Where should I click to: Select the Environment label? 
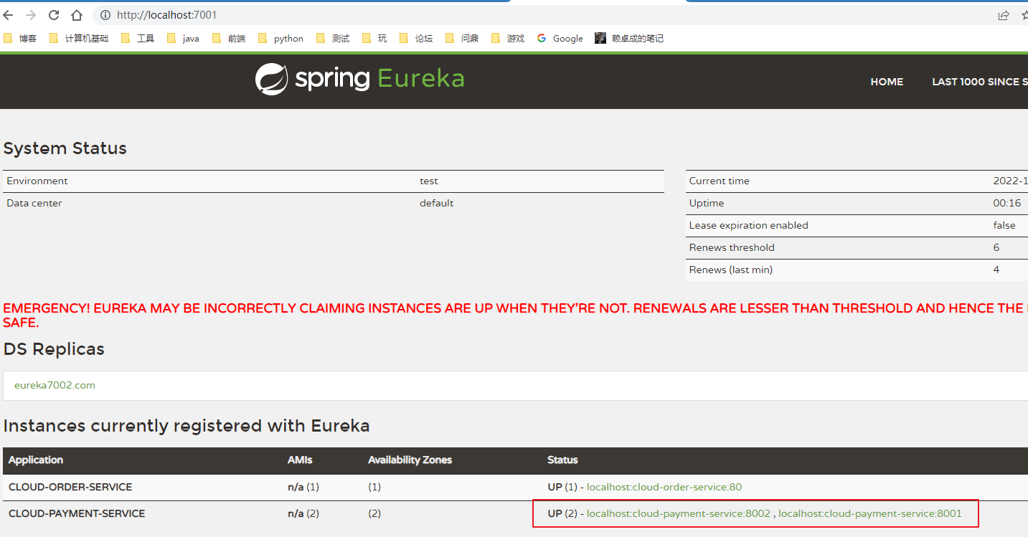coord(37,181)
